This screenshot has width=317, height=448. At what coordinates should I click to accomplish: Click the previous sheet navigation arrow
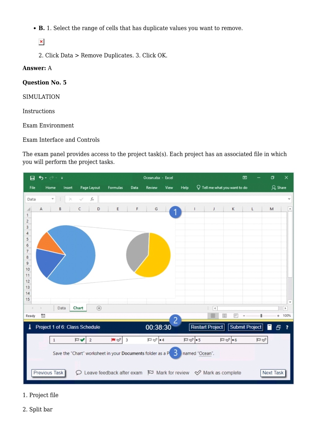click(x=33, y=308)
